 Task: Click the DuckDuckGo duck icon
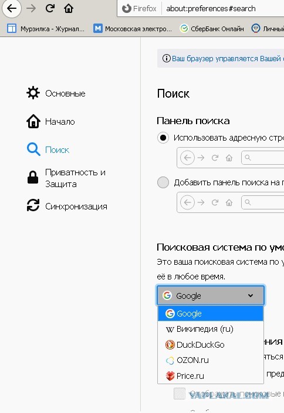(170, 345)
